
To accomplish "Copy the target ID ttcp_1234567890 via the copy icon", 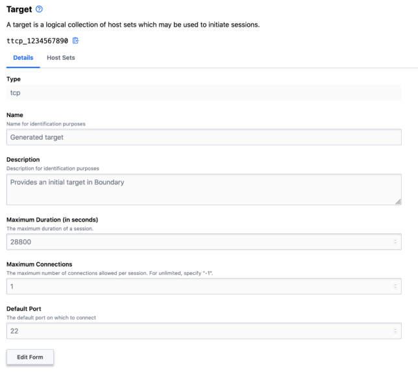I will pyautogui.click(x=75, y=40).
